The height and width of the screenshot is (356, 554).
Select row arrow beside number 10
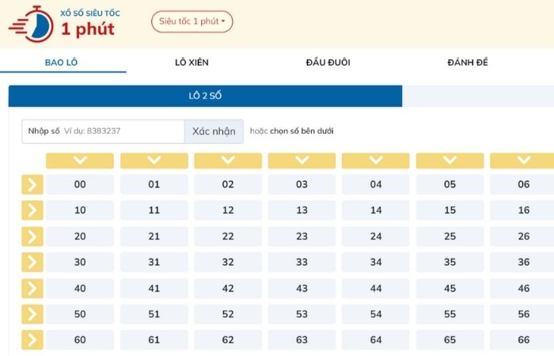click(x=32, y=210)
